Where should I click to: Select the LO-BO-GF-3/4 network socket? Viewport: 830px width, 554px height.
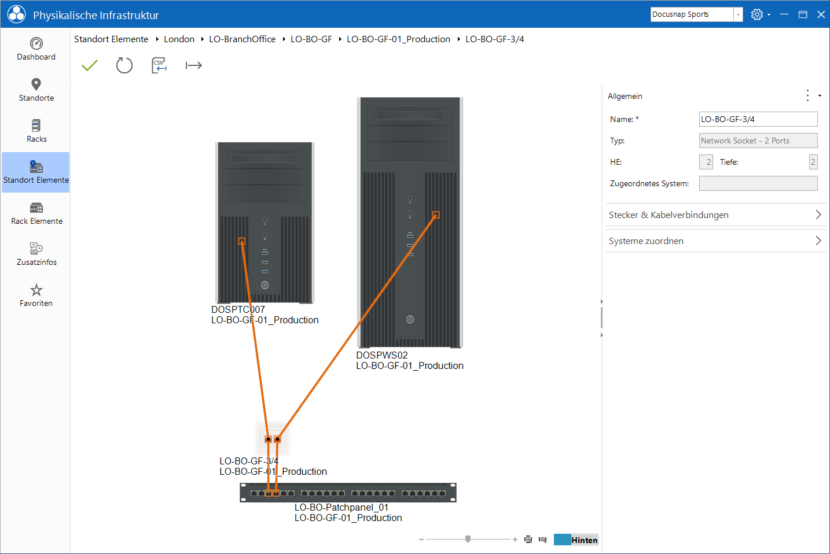pos(273,438)
